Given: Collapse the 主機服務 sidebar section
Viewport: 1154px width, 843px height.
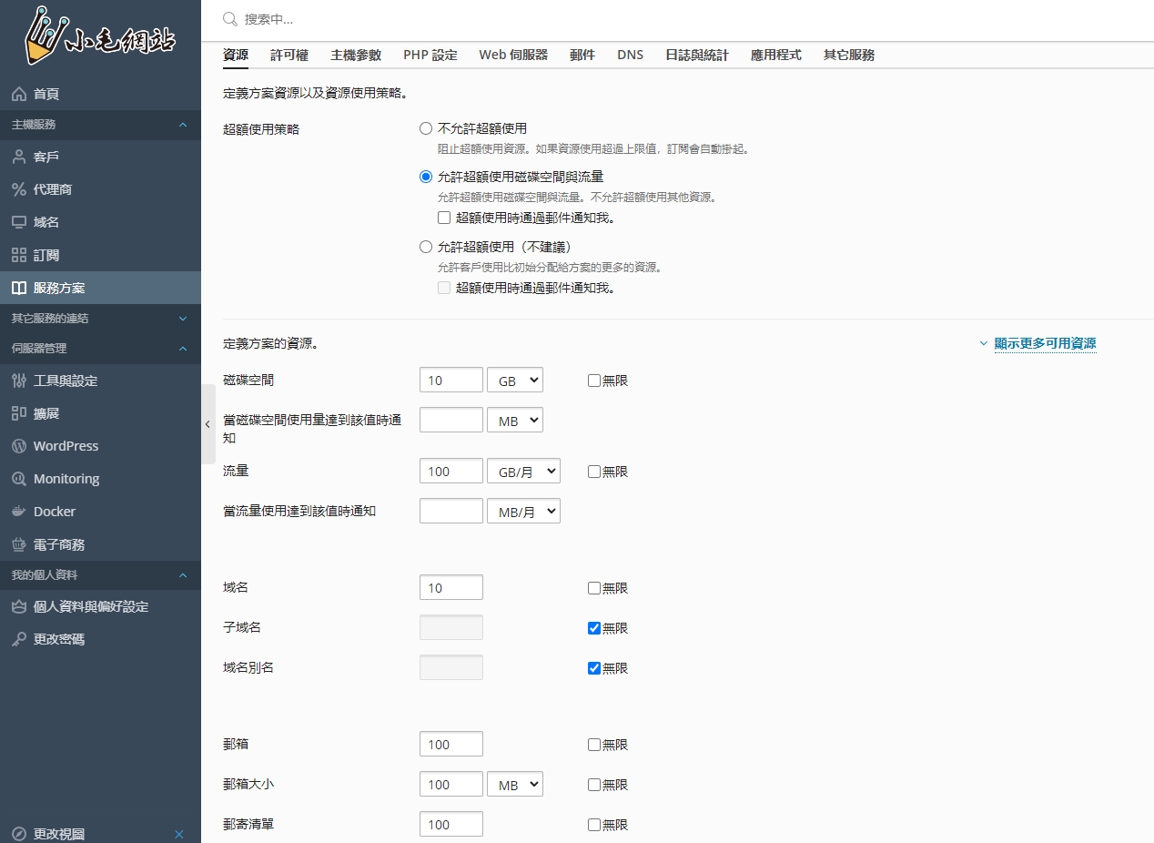Looking at the screenshot, I should tap(182, 125).
